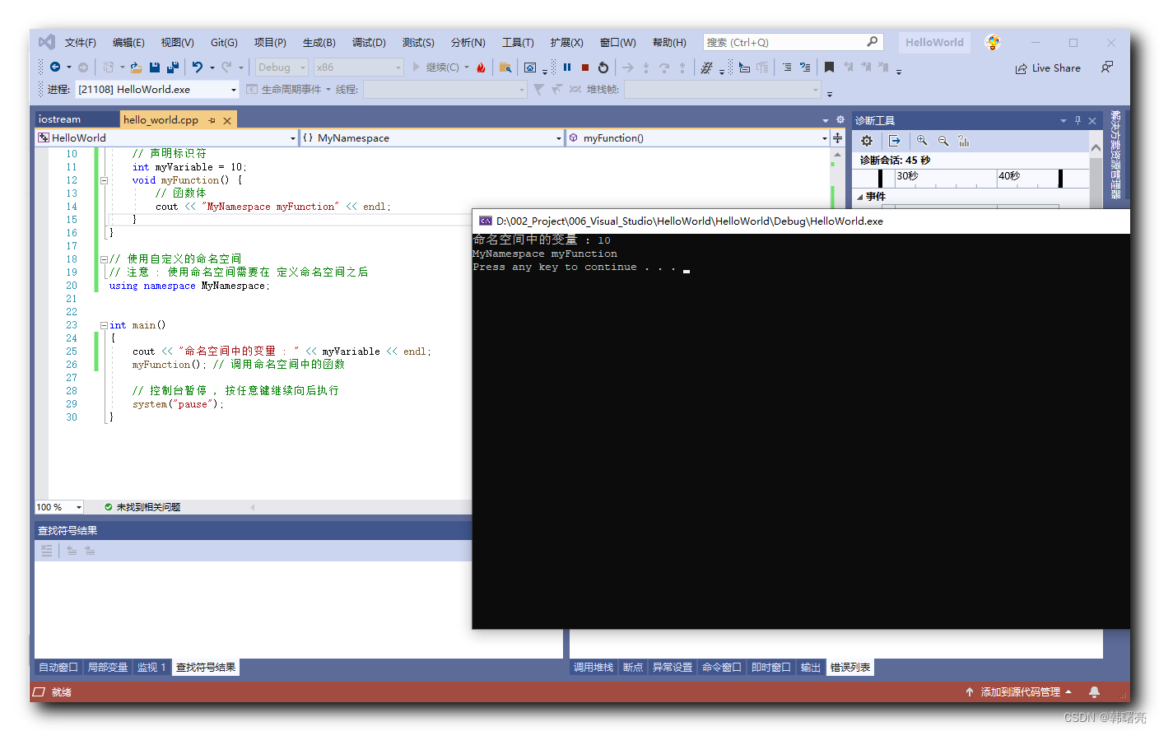The width and height of the screenshot is (1159, 731).
Task: Open the 解决方案资源管理器 side tab
Action: point(1116,155)
